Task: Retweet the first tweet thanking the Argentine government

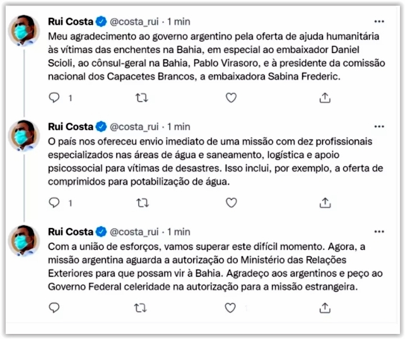Action: [x=142, y=98]
